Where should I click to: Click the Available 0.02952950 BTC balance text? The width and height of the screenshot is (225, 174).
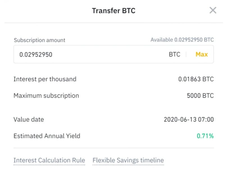click(182, 40)
